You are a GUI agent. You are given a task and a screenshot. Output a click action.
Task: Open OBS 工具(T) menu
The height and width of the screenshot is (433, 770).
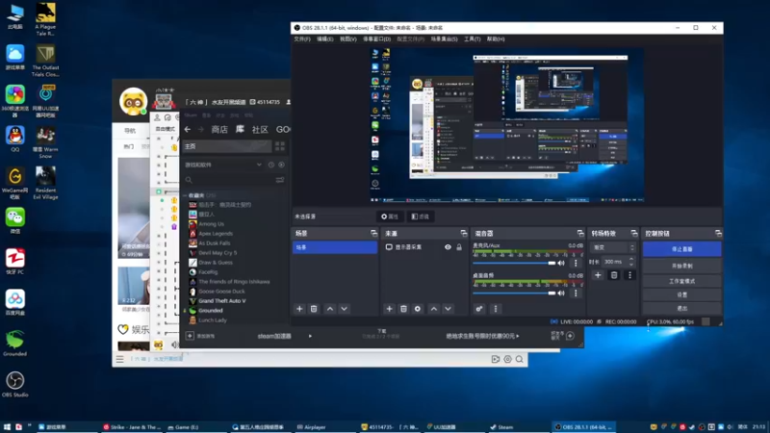pyautogui.click(x=472, y=38)
